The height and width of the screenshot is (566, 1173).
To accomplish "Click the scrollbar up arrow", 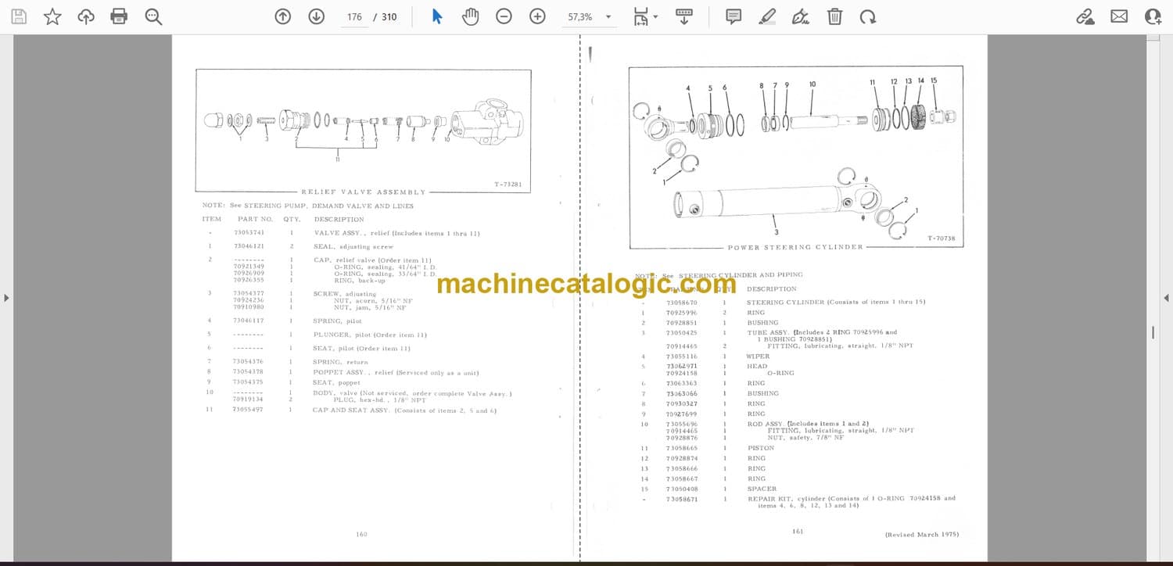I will click(x=1153, y=39).
